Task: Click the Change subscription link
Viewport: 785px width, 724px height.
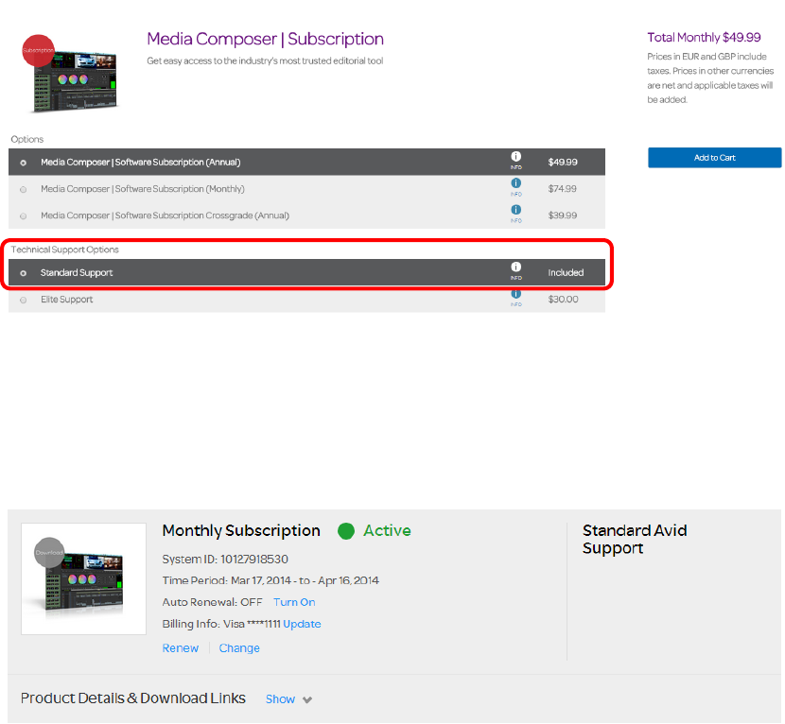Action: [x=239, y=648]
